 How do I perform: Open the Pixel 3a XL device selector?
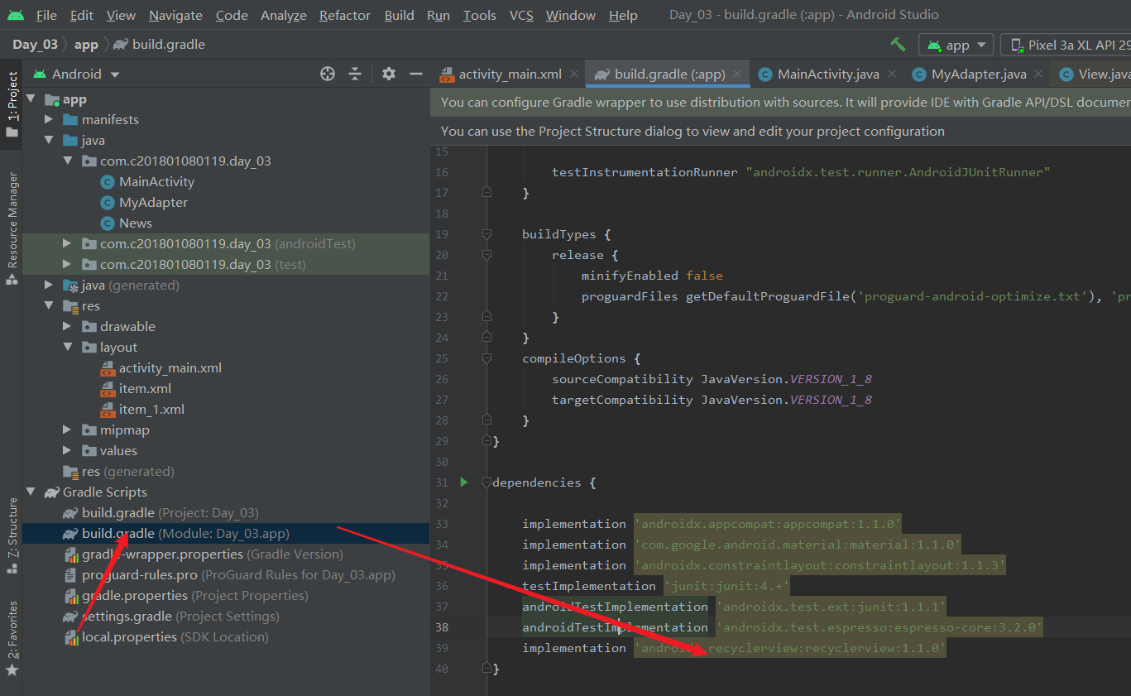[x=1067, y=45]
